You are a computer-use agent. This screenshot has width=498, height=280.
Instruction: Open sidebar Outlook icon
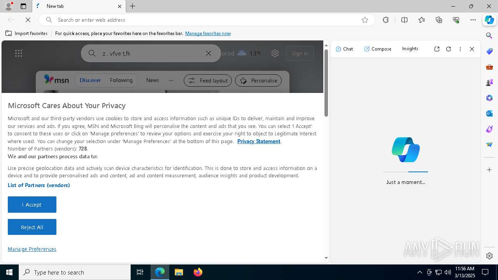[x=489, y=113]
